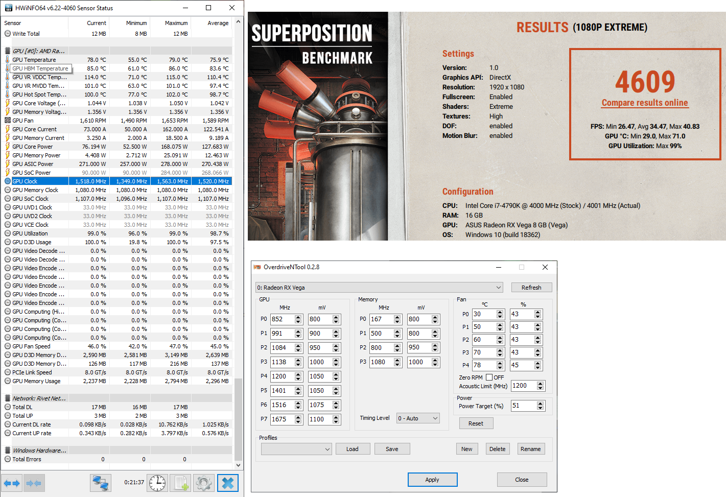This screenshot has width=726, height=497.
Task: Click the GPU P7 MHz input field
Action: click(282, 419)
